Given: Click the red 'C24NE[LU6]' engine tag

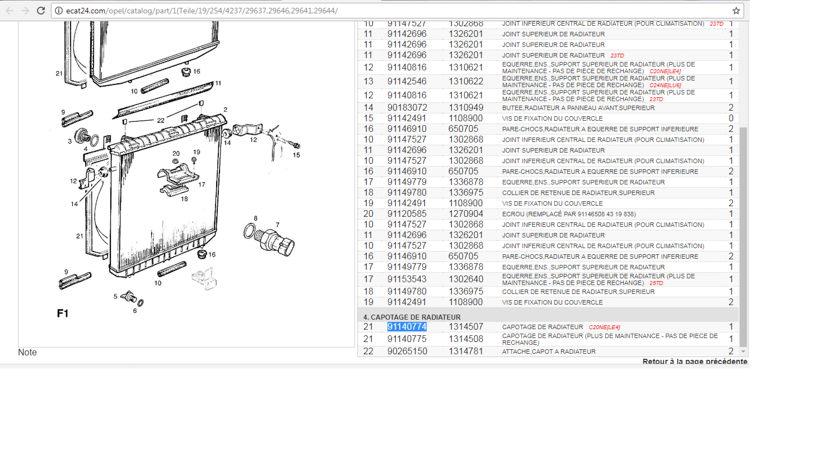Looking at the screenshot, I should [665, 85].
